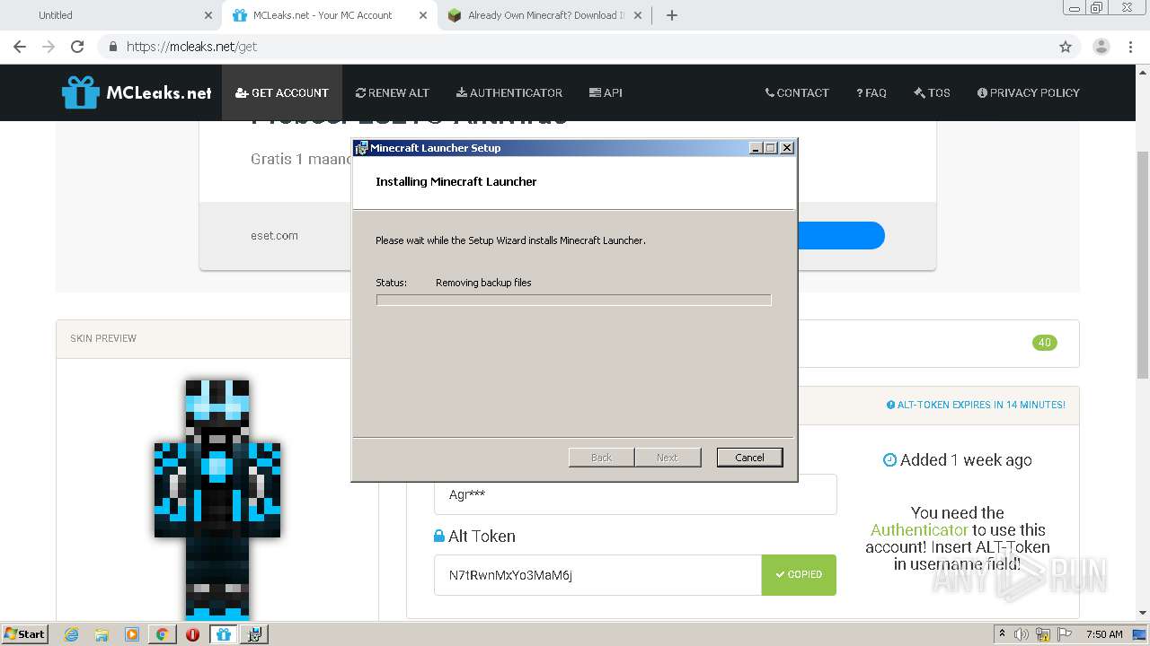Click the SKIN PREVIEW header
This screenshot has height=646, width=1150.
(x=103, y=338)
